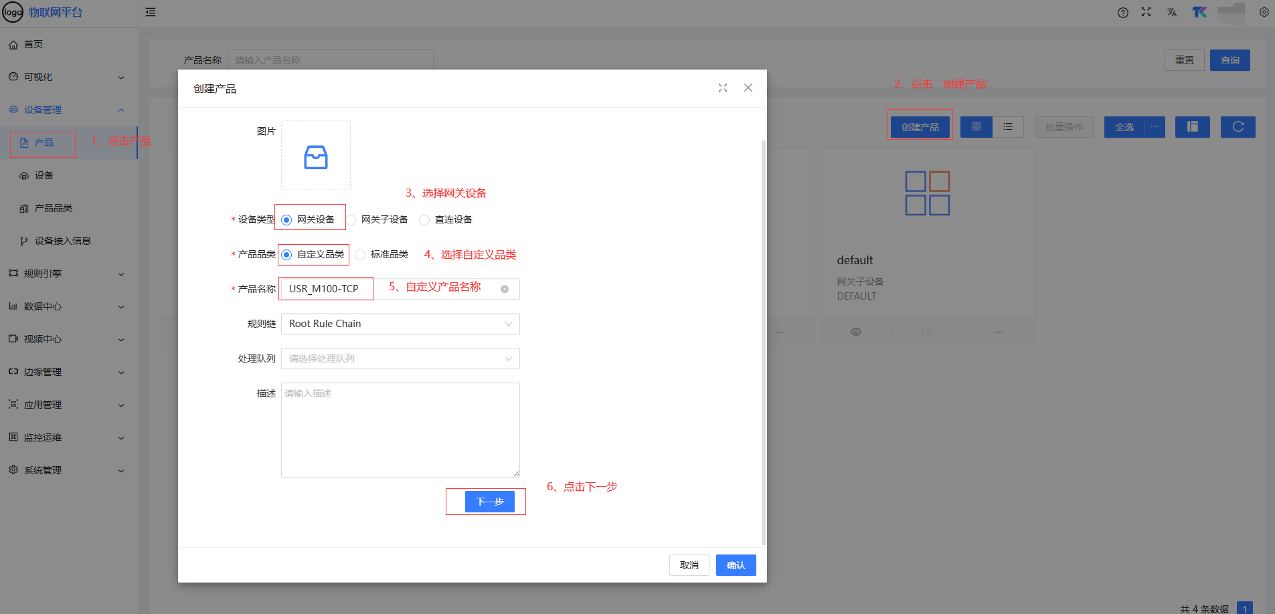Choose the 标准品类 radio button
This screenshot has height=614, width=1275.
click(360, 255)
